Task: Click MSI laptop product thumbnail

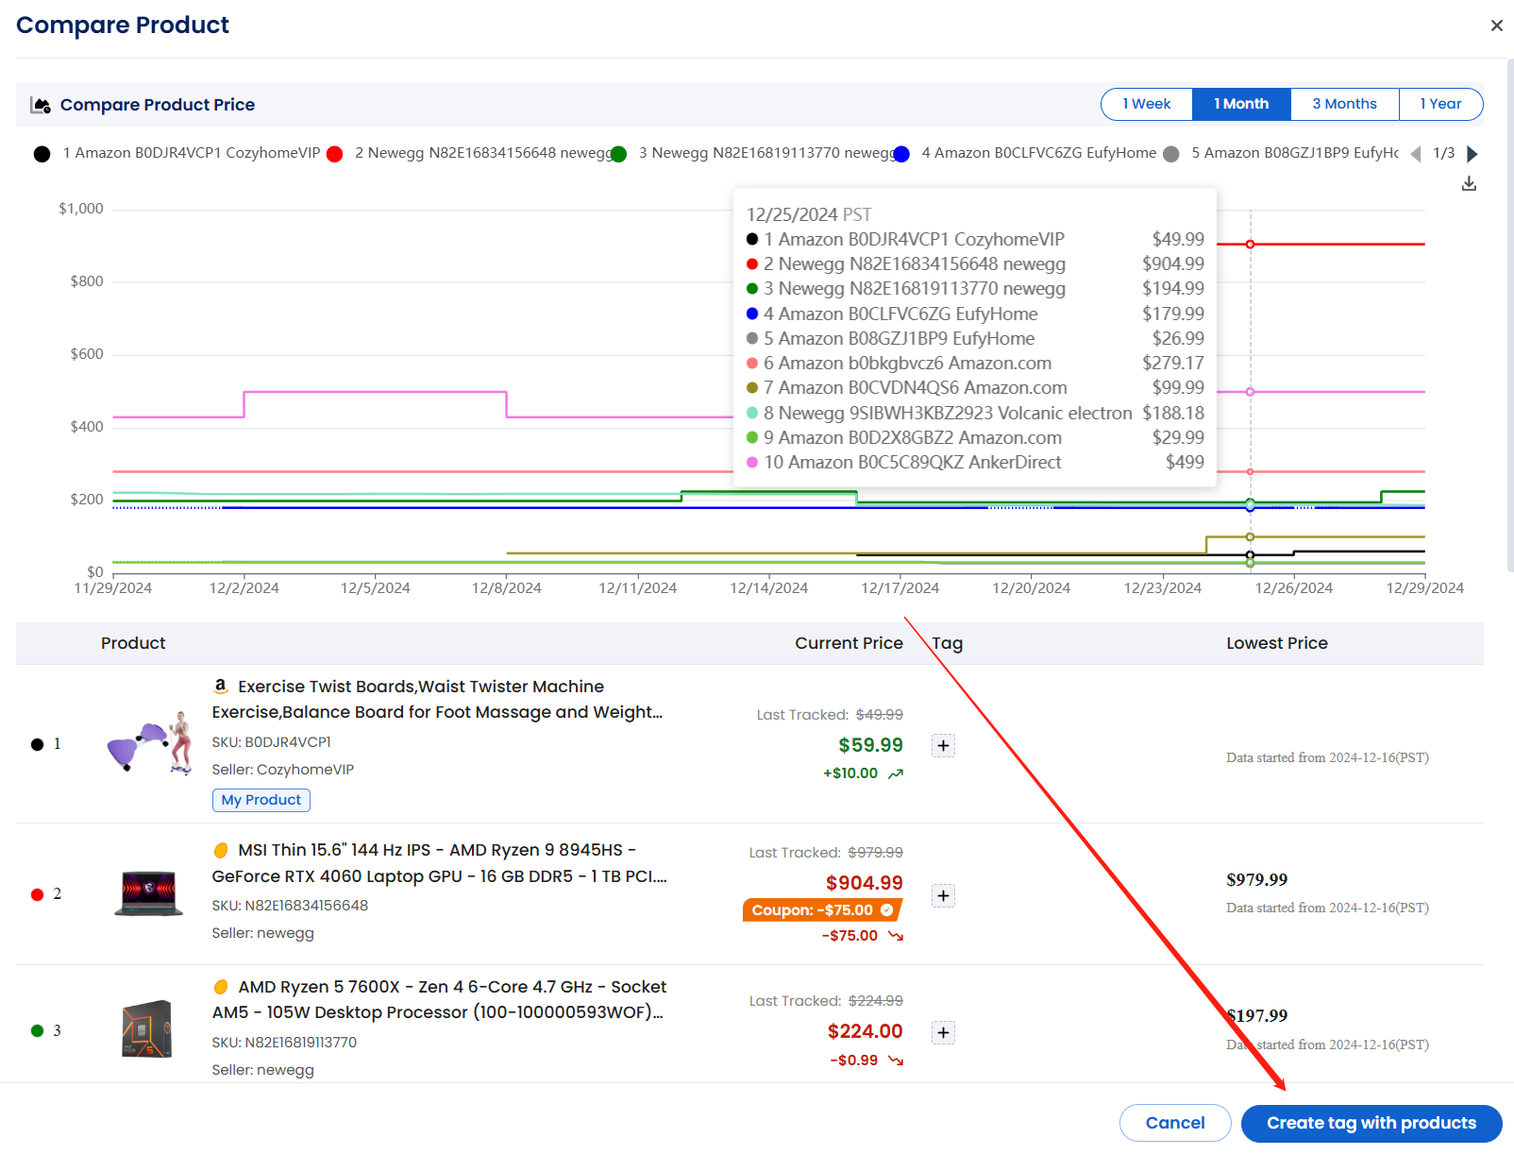Action: pos(148,893)
